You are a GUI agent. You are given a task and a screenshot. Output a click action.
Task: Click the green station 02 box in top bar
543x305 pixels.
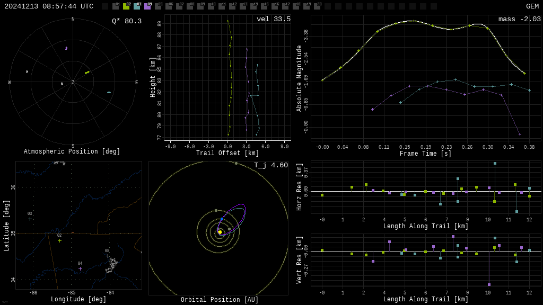click(x=126, y=6)
